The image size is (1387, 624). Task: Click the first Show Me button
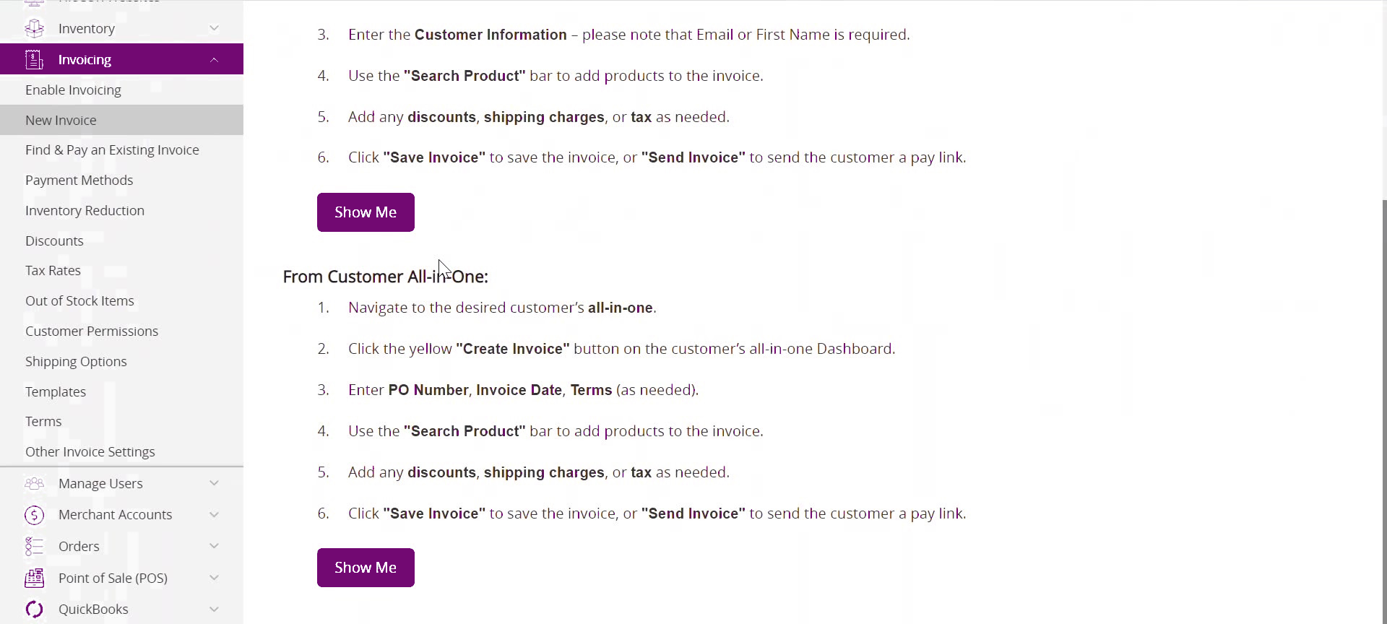[366, 212]
